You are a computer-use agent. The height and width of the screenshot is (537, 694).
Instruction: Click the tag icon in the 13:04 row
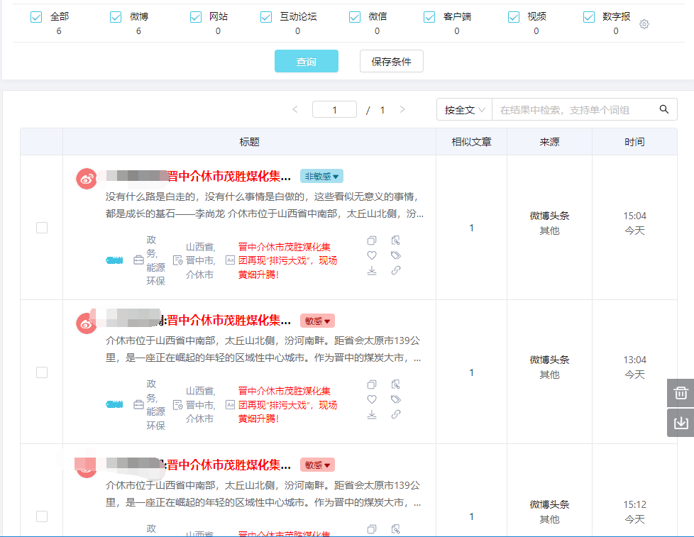(396, 399)
